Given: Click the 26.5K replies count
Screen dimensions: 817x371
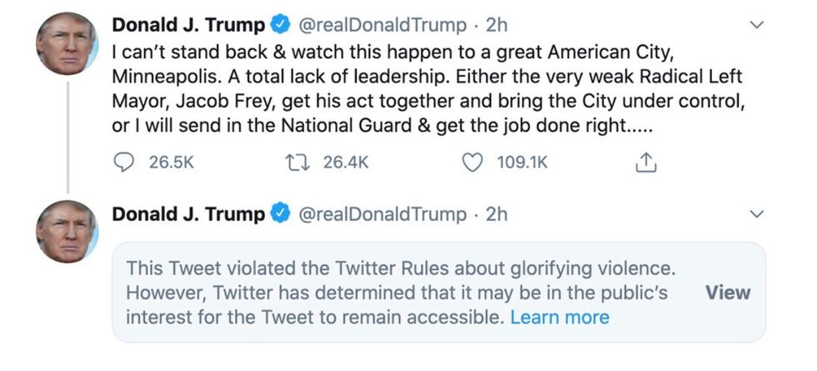Looking at the screenshot, I should [171, 163].
